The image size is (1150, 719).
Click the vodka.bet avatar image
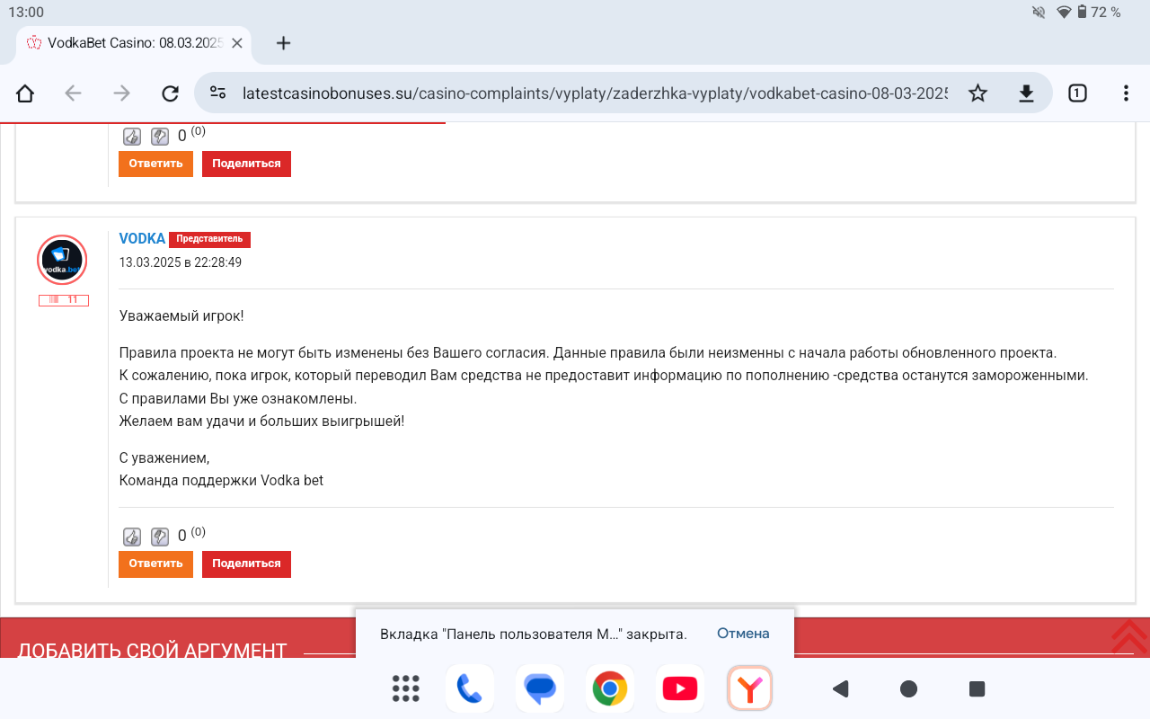[x=62, y=260]
